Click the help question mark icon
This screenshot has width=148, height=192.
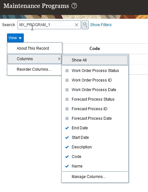(74, 6)
